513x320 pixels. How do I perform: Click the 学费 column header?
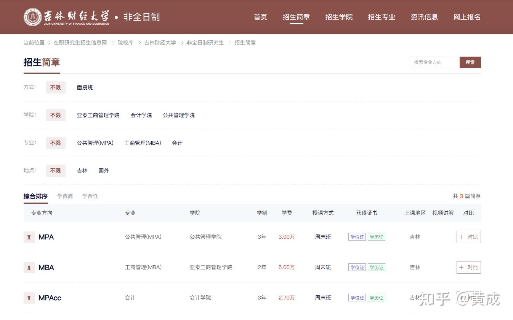[287, 213]
